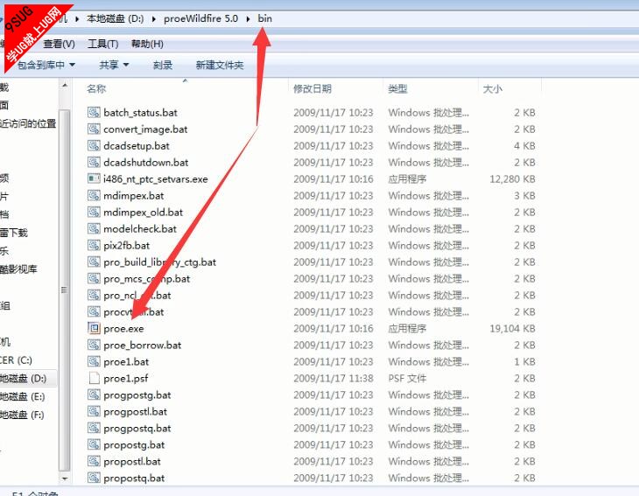Click the propostq.bat file icon
The width and height of the screenshot is (639, 496).
94,478
